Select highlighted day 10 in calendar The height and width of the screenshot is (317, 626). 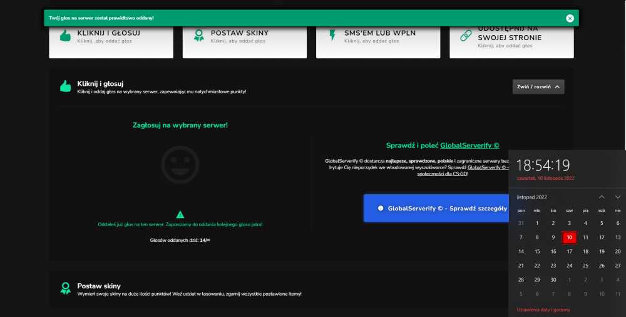click(x=569, y=237)
